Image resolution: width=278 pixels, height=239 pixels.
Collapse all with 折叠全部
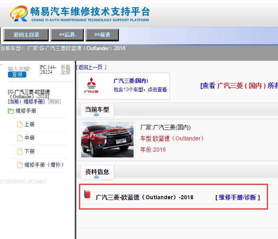click(65, 70)
